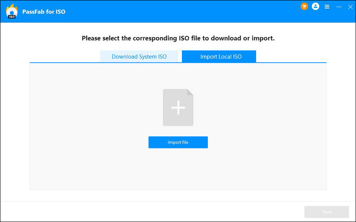356x222 pixels.
Task: Click the user account profile icon
Action: click(316, 7)
